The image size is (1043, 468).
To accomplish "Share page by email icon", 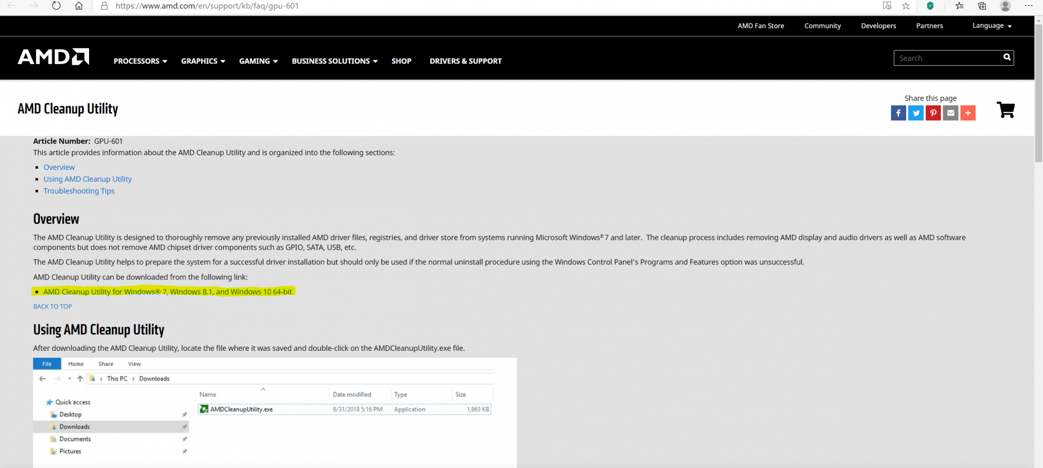I will pyautogui.click(x=951, y=113).
